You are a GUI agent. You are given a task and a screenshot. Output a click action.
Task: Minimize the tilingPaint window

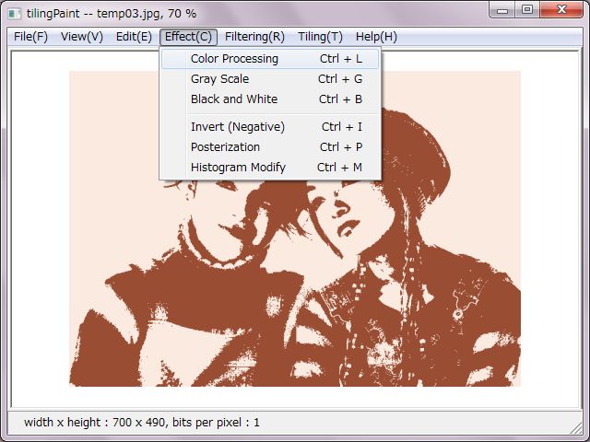(502, 10)
